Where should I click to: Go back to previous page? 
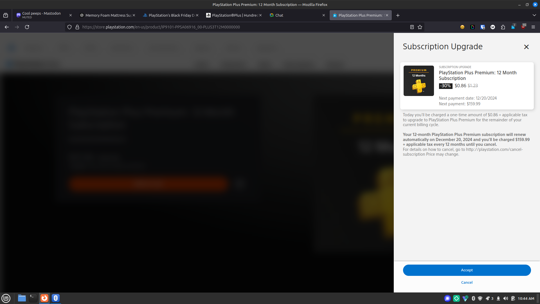pos(7,27)
